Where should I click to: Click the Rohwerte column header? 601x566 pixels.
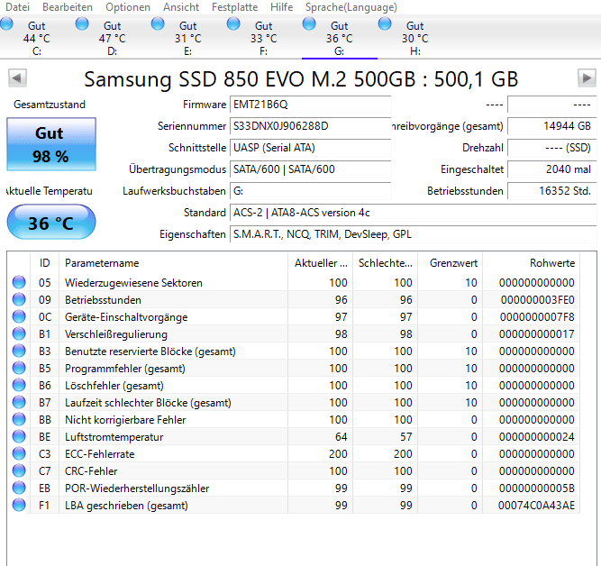(x=532, y=263)
